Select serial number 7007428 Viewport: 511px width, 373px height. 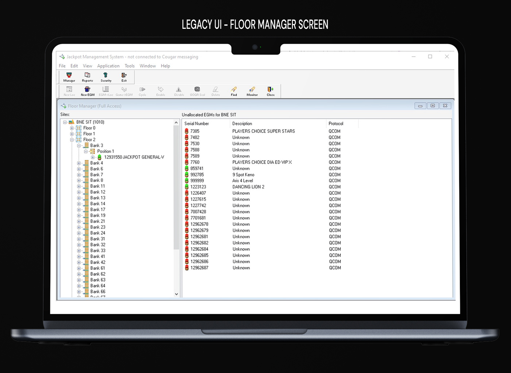tap(198, 212)
